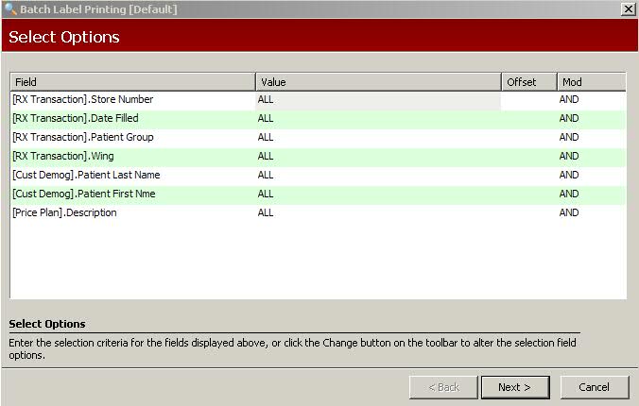Click the Price Plan Description value ALL

[x=266, y=213]
